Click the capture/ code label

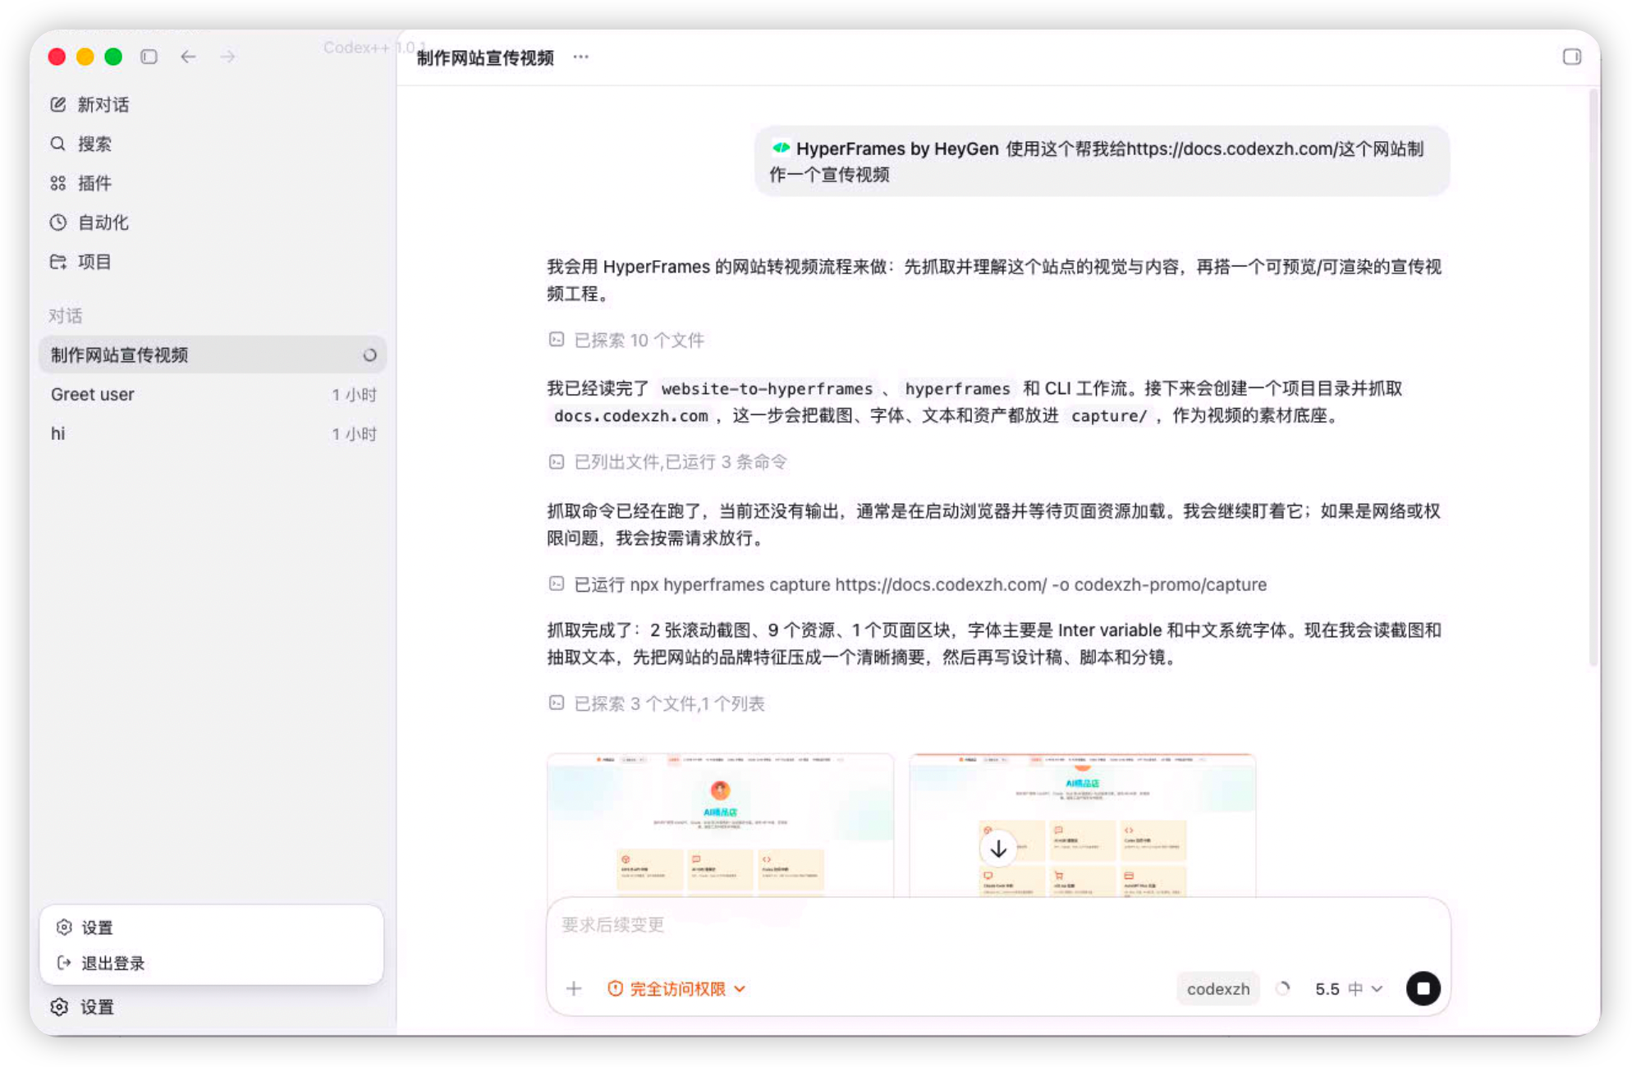pyautogui.click(x=1109, y=415)
